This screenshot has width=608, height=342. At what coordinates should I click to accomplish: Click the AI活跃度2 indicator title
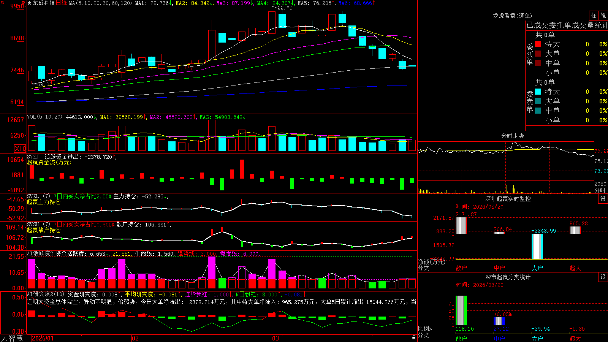pos(40,253)
